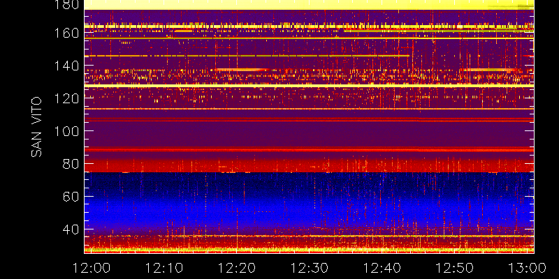Image resolution: width=559 pixels, height=279 pixels.
Task: Click the SAN VITO axis label
Action: pos(36,127)
